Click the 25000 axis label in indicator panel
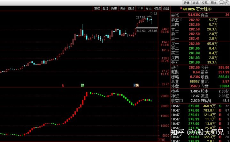Screen dimensions: 230x142 click(165, 96)
